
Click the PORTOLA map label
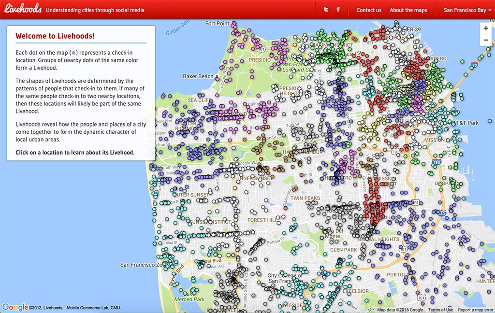click(397, 274)
